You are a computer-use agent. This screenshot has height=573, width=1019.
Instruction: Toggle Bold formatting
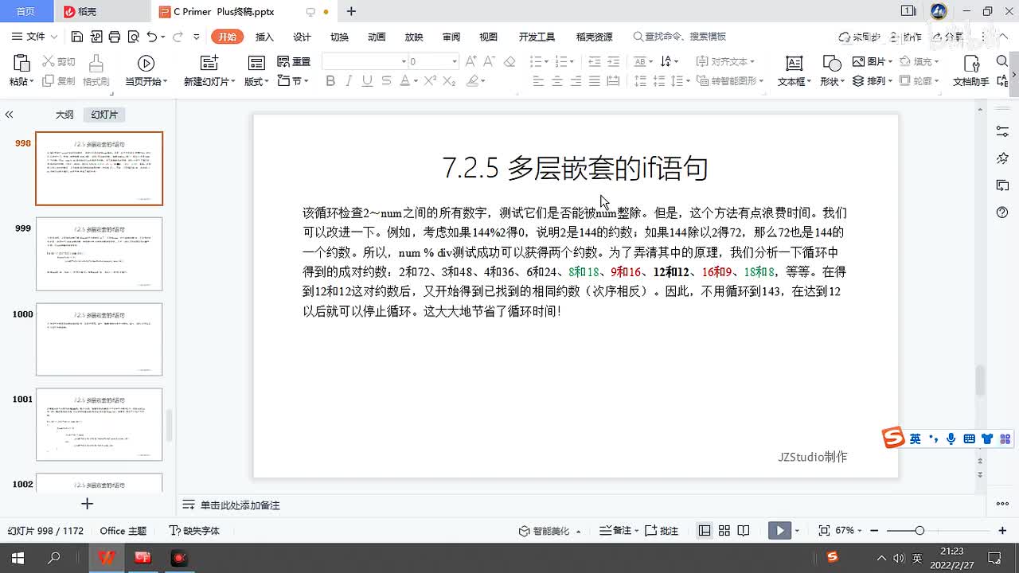(330, 80)
